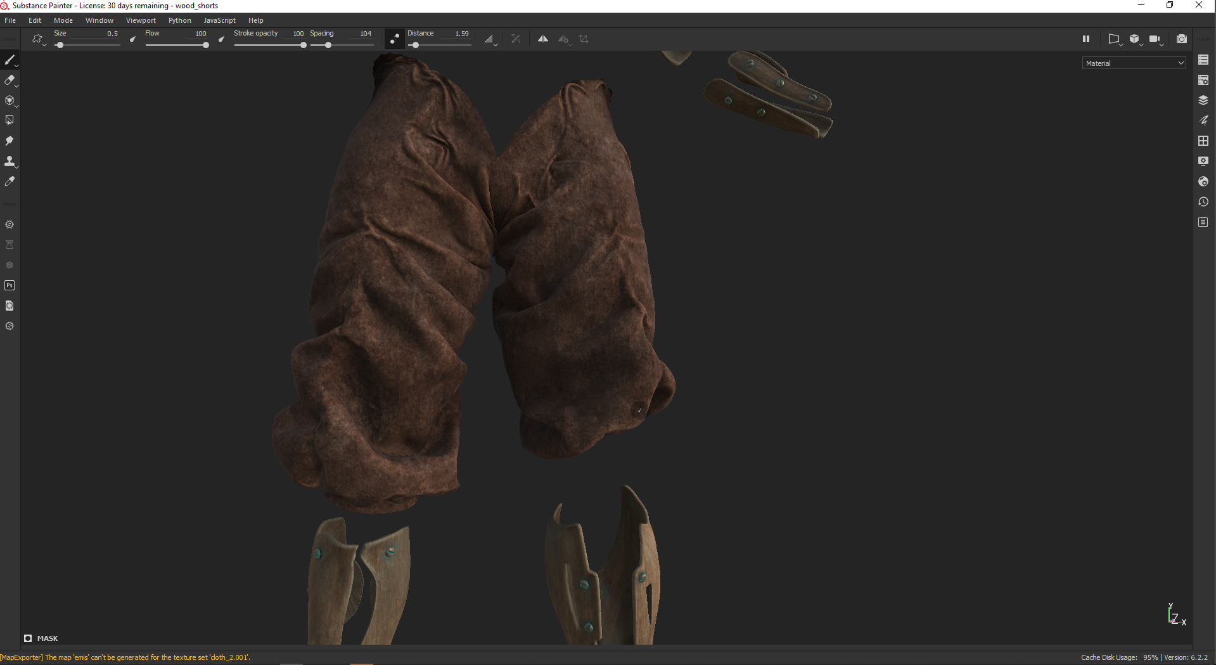The height and width of the screenshot is (665, 1216).
Task: Toggle Flow pen pressure icon
Action: 221,39
